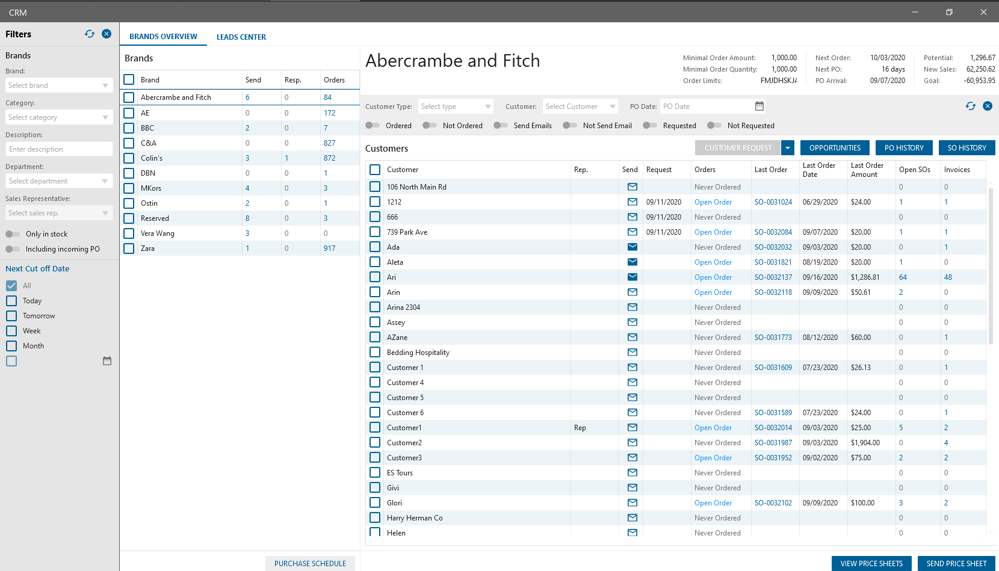
Task: Click the send email icon for customer 666
Action: [x=632, y=217]
